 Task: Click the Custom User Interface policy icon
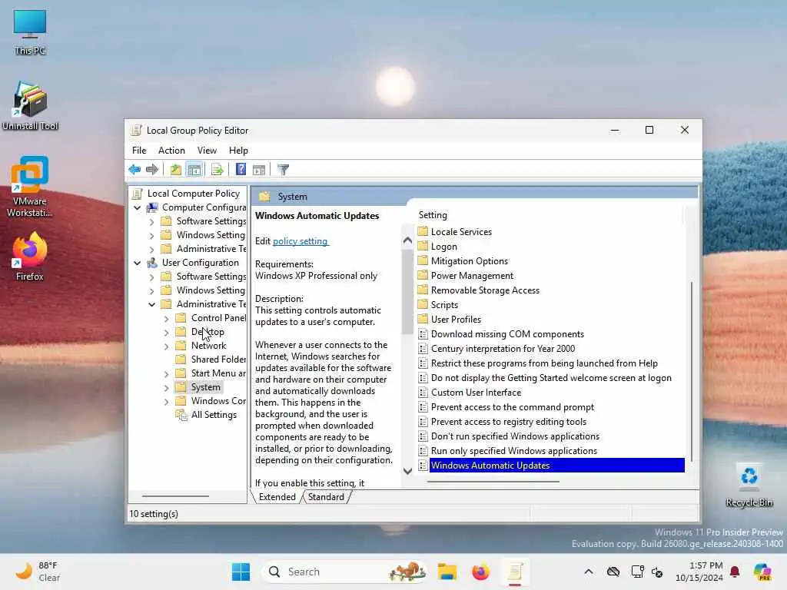423,393
